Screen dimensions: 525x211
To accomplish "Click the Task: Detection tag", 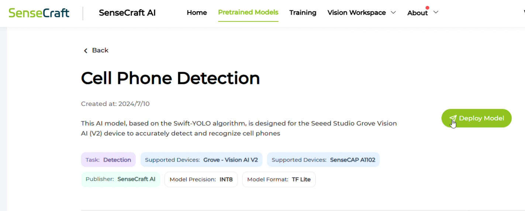I will [108, 160].
